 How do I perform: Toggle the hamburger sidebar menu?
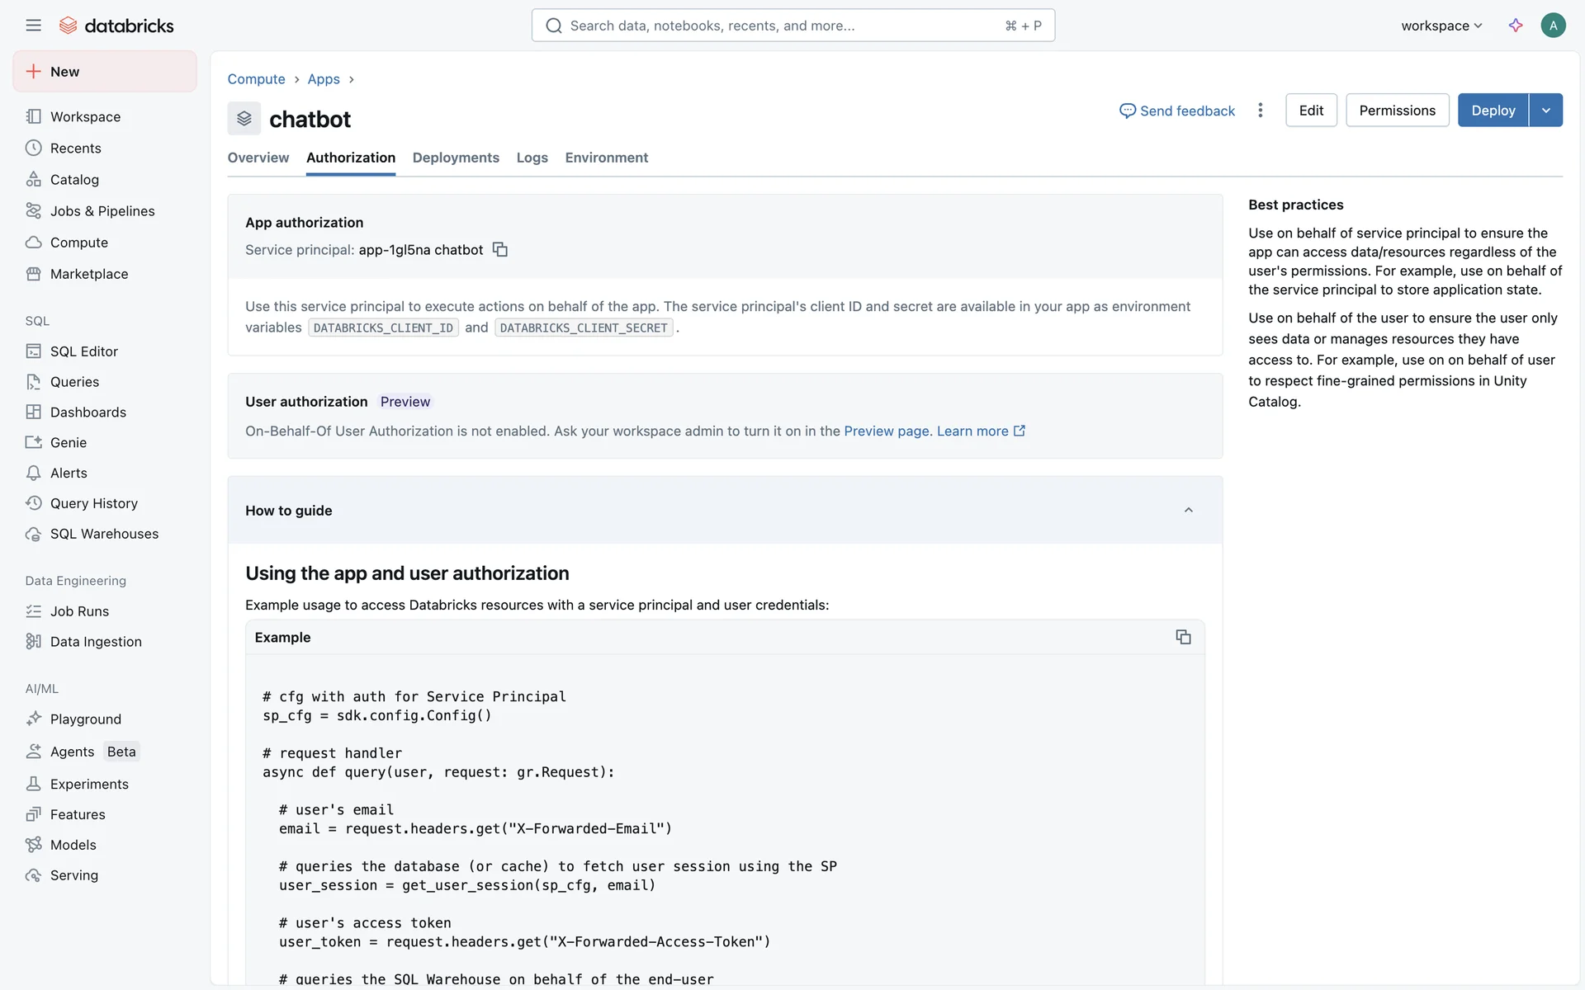pos(33,26)
